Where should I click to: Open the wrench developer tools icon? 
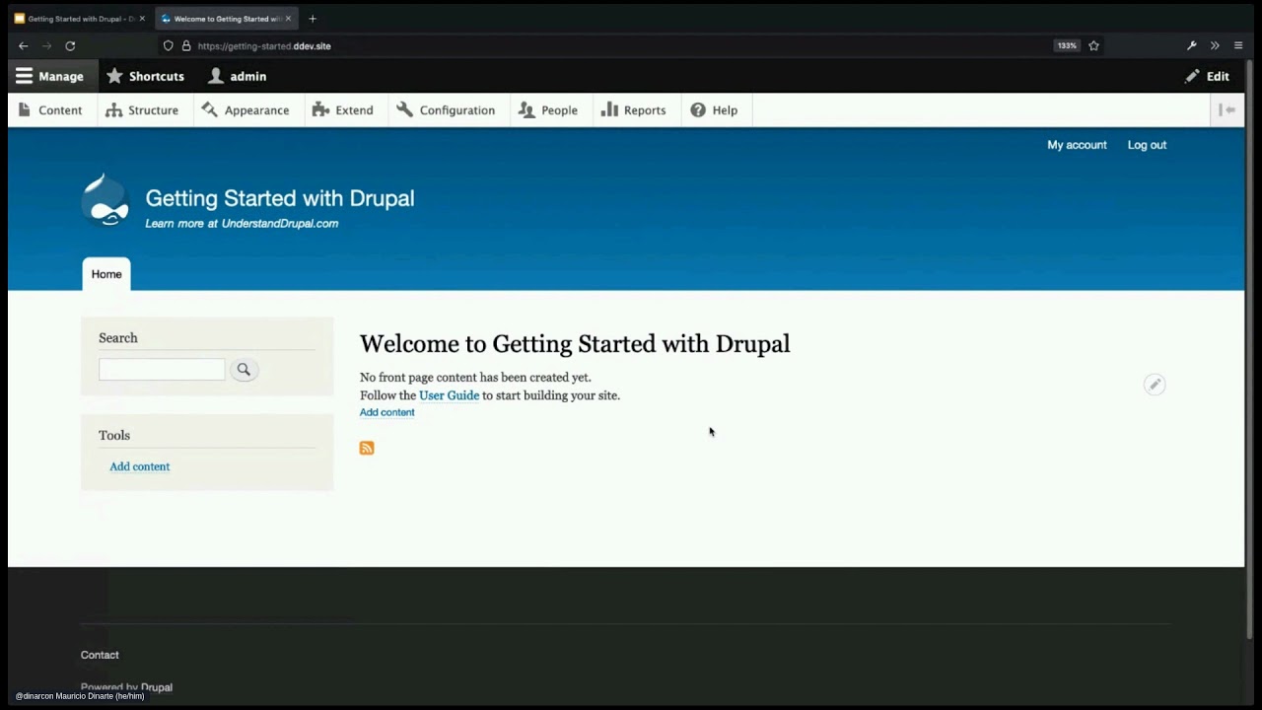(x=1191, y=45)
